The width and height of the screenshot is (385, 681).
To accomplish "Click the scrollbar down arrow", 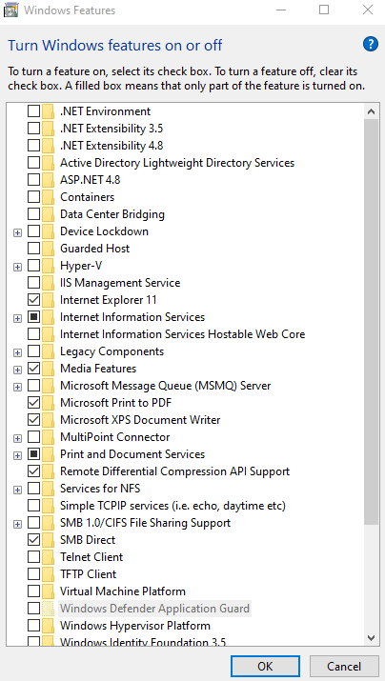I will tap(371, 637).
